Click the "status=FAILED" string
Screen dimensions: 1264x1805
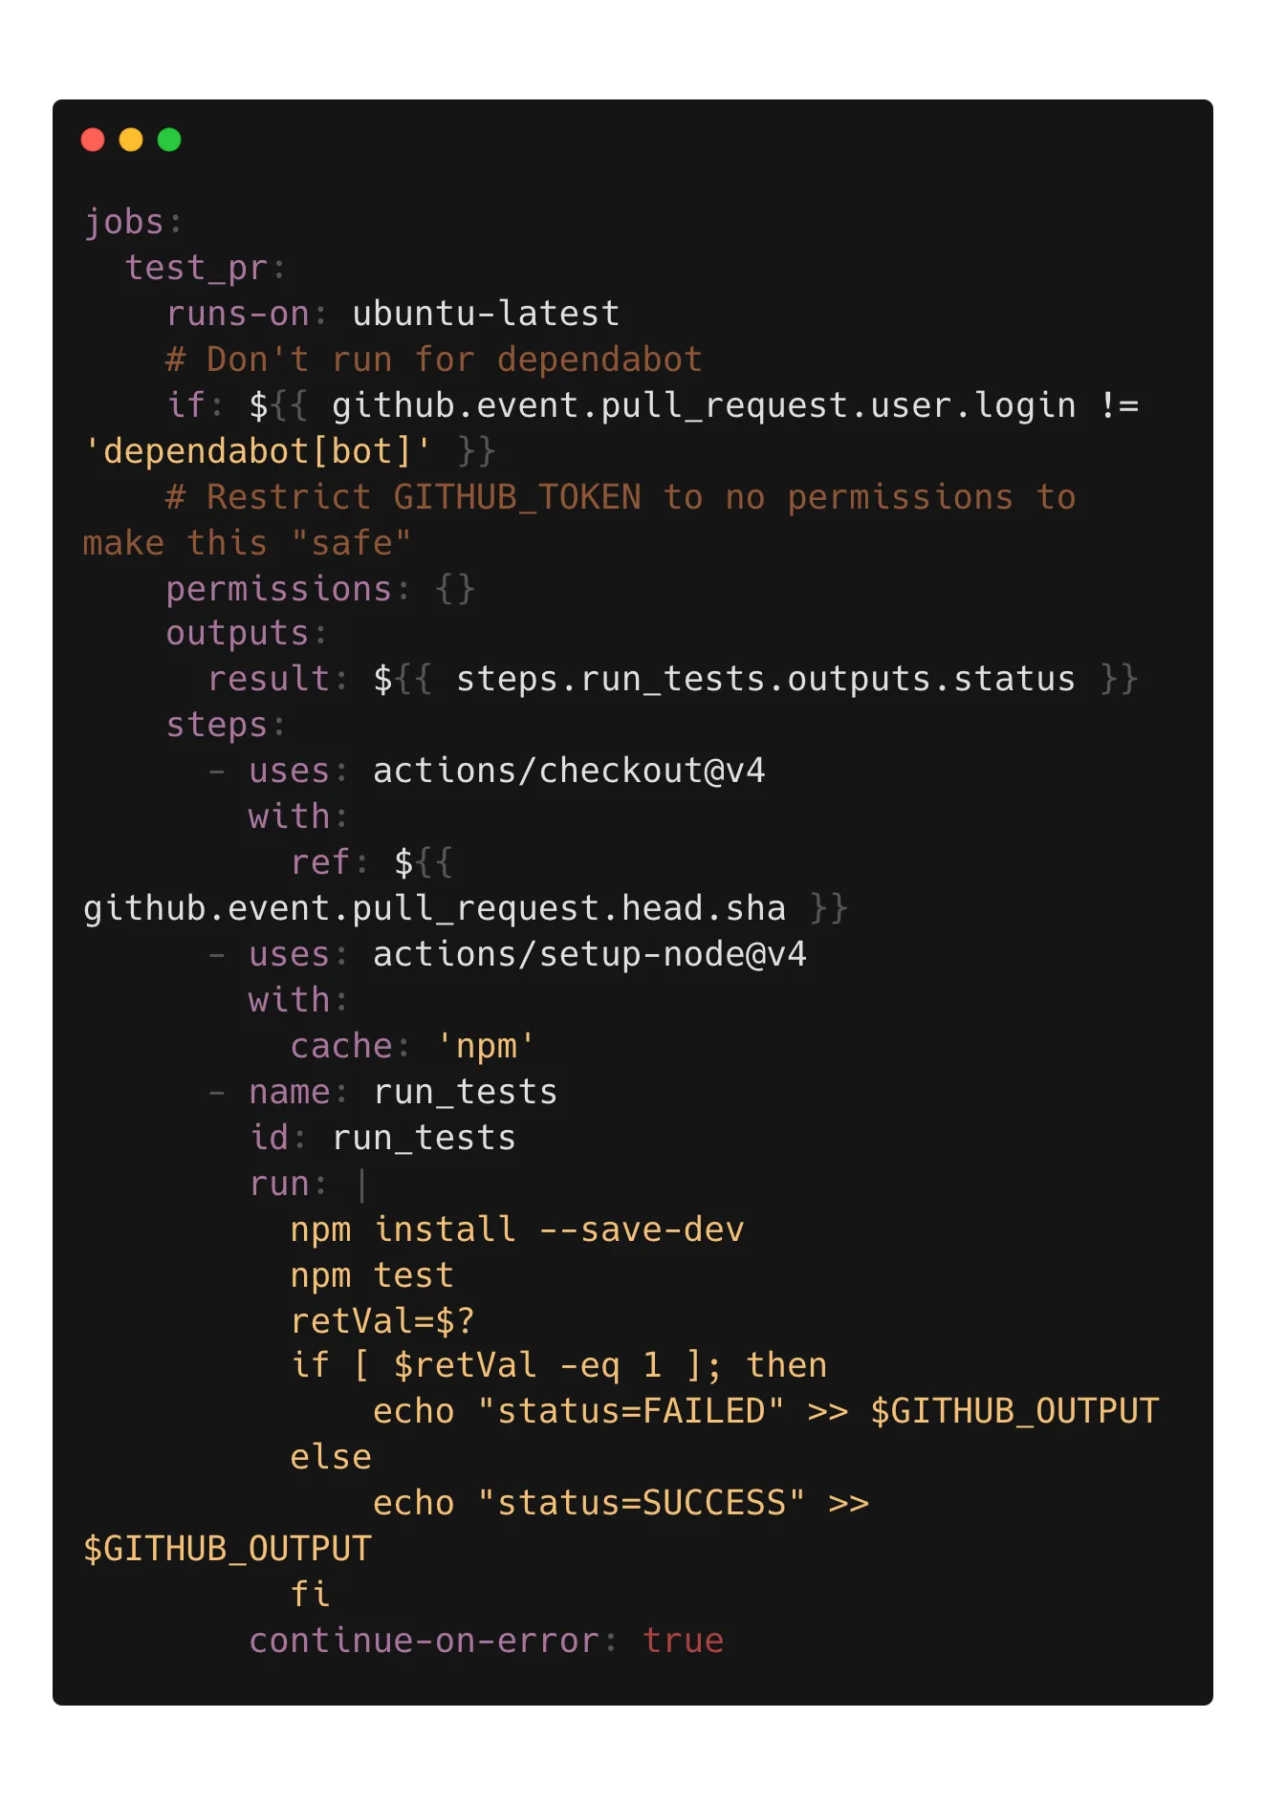click(631, 1411)
